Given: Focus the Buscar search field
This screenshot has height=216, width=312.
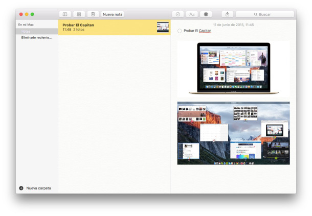Looking at the screenshot, I should tap(265, 14).
